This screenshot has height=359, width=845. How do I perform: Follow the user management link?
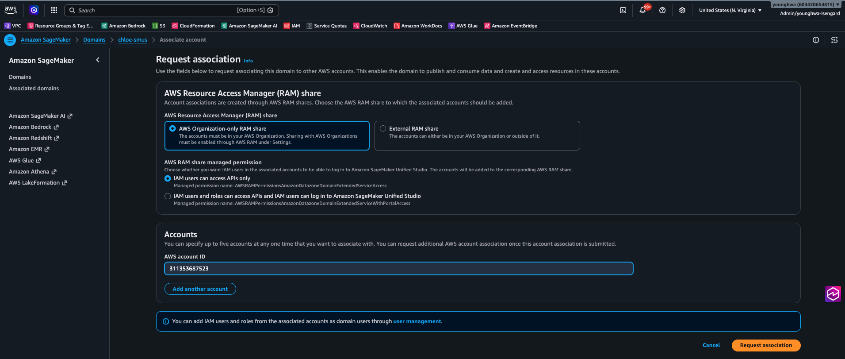(417, 321)
